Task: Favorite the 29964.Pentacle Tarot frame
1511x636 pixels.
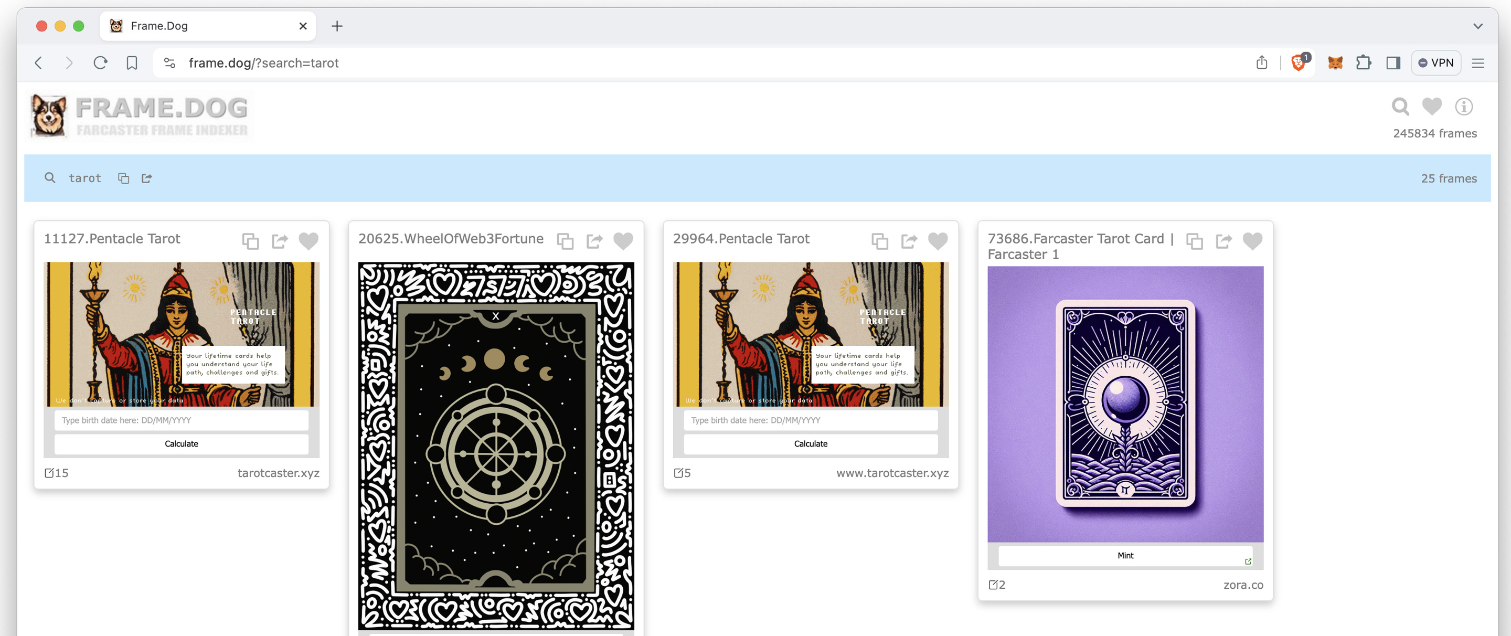Action: tap(938, 241)
